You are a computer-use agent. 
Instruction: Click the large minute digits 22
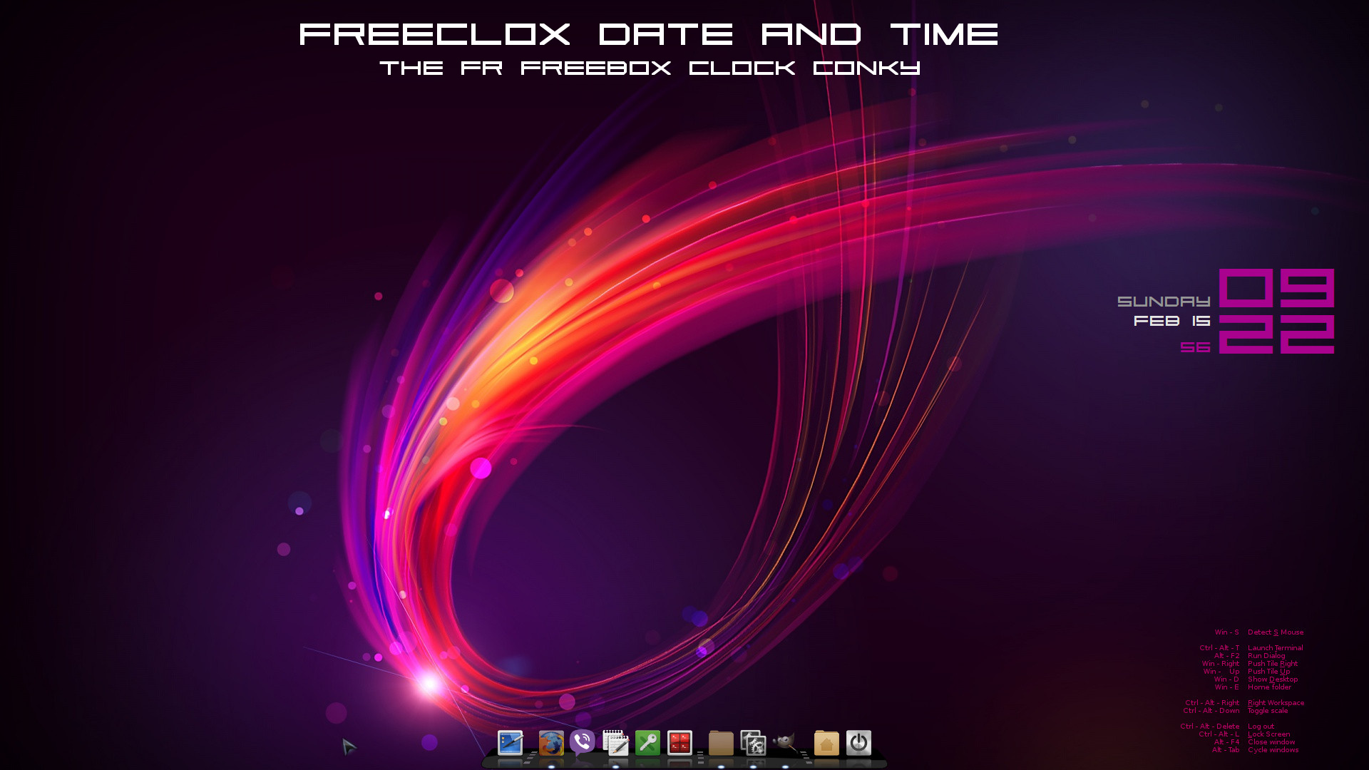(x=1276, y=334)
